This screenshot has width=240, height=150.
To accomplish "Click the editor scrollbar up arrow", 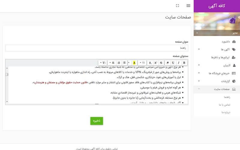I will pos(7,68).
